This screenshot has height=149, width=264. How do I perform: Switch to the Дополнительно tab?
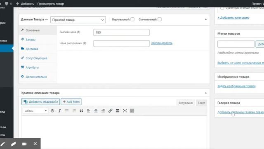(x=38, y=77)
